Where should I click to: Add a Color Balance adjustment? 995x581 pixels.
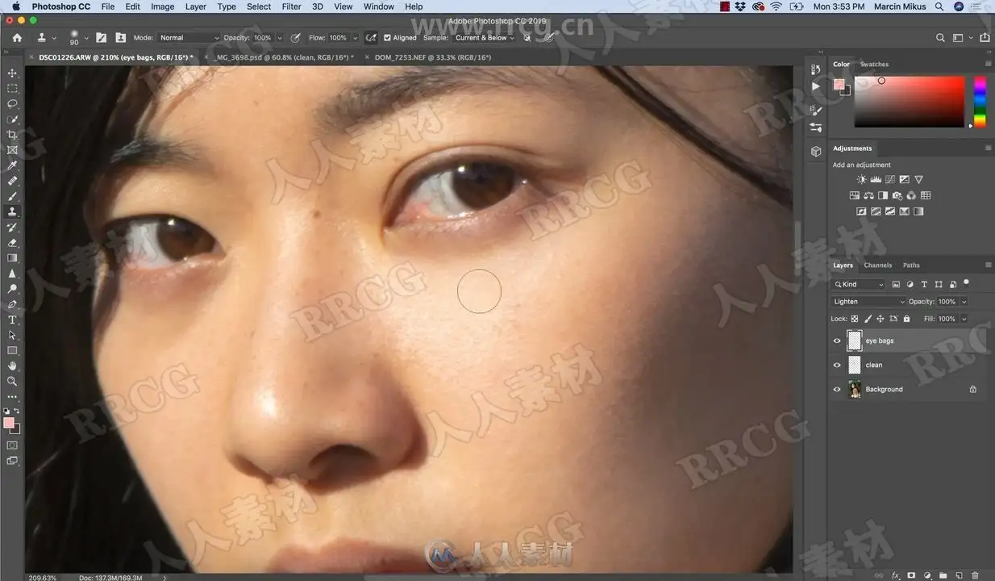tap(868, 195)
